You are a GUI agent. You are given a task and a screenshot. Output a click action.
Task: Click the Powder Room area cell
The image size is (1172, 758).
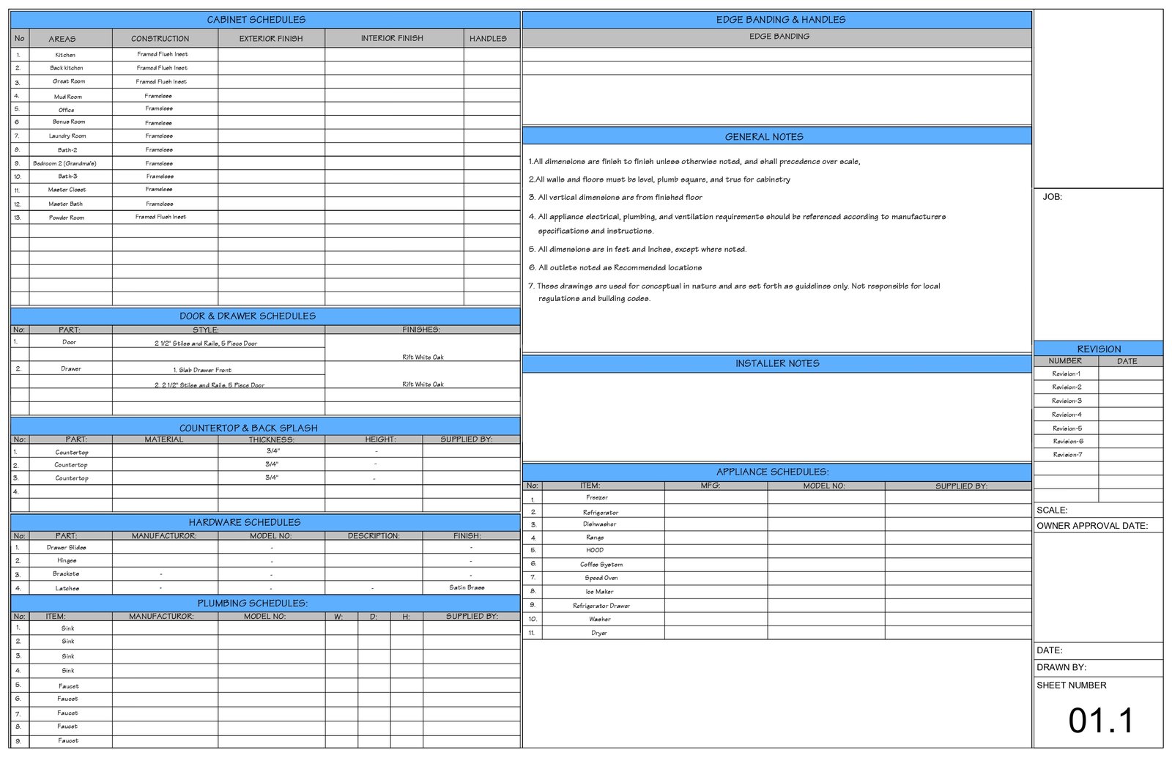pyautogui.click(x=67, y=218)
